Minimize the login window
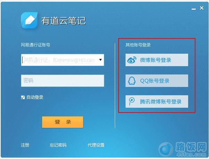This screenshot has height=159, width=209. point(194,9)
